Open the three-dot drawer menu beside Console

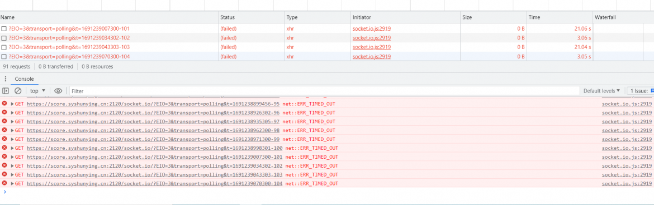(6, 79)
